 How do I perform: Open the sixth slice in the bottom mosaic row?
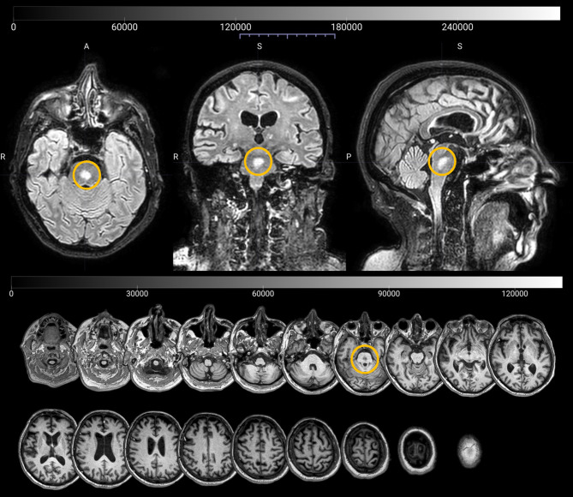coord(313,451)
